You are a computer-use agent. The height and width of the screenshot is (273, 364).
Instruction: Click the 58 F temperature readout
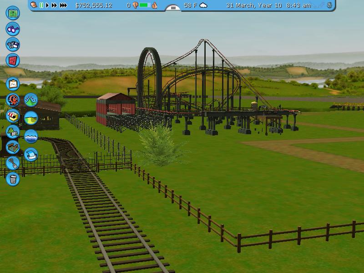(191, 5)
